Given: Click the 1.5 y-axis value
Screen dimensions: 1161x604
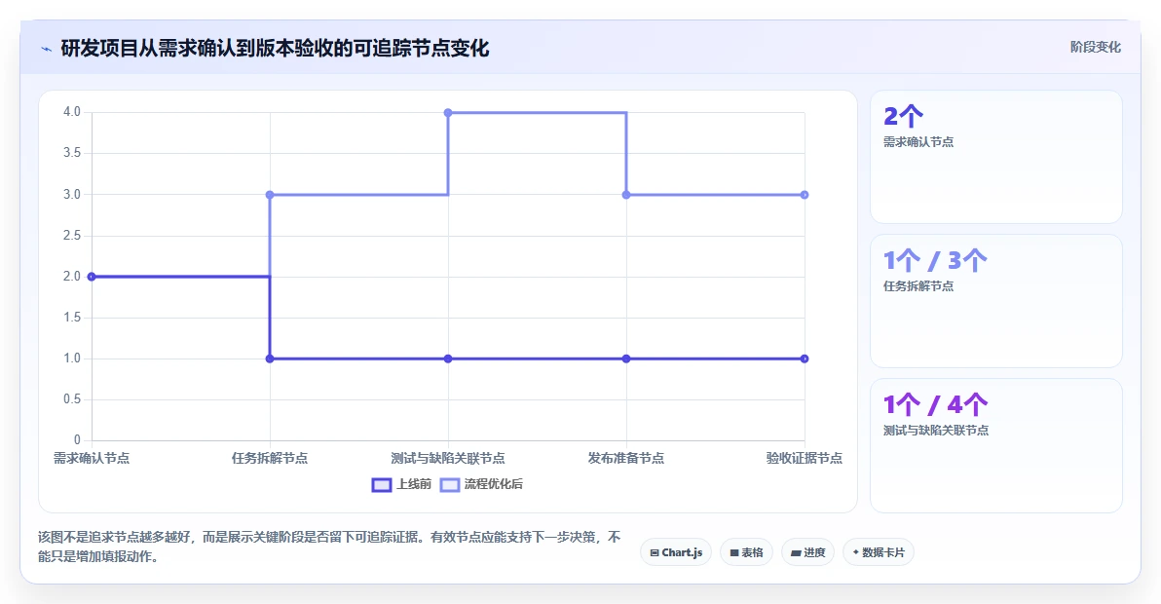Looking at the screenshot, I should point(72,318).
